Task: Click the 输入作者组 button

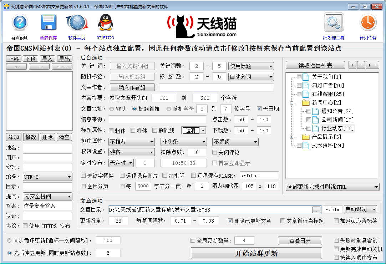Action: 132,87
